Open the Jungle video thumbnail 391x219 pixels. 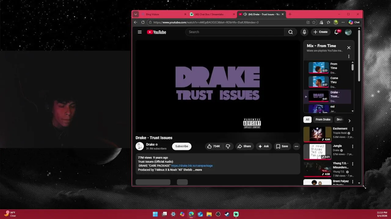(x=317, y=151)
